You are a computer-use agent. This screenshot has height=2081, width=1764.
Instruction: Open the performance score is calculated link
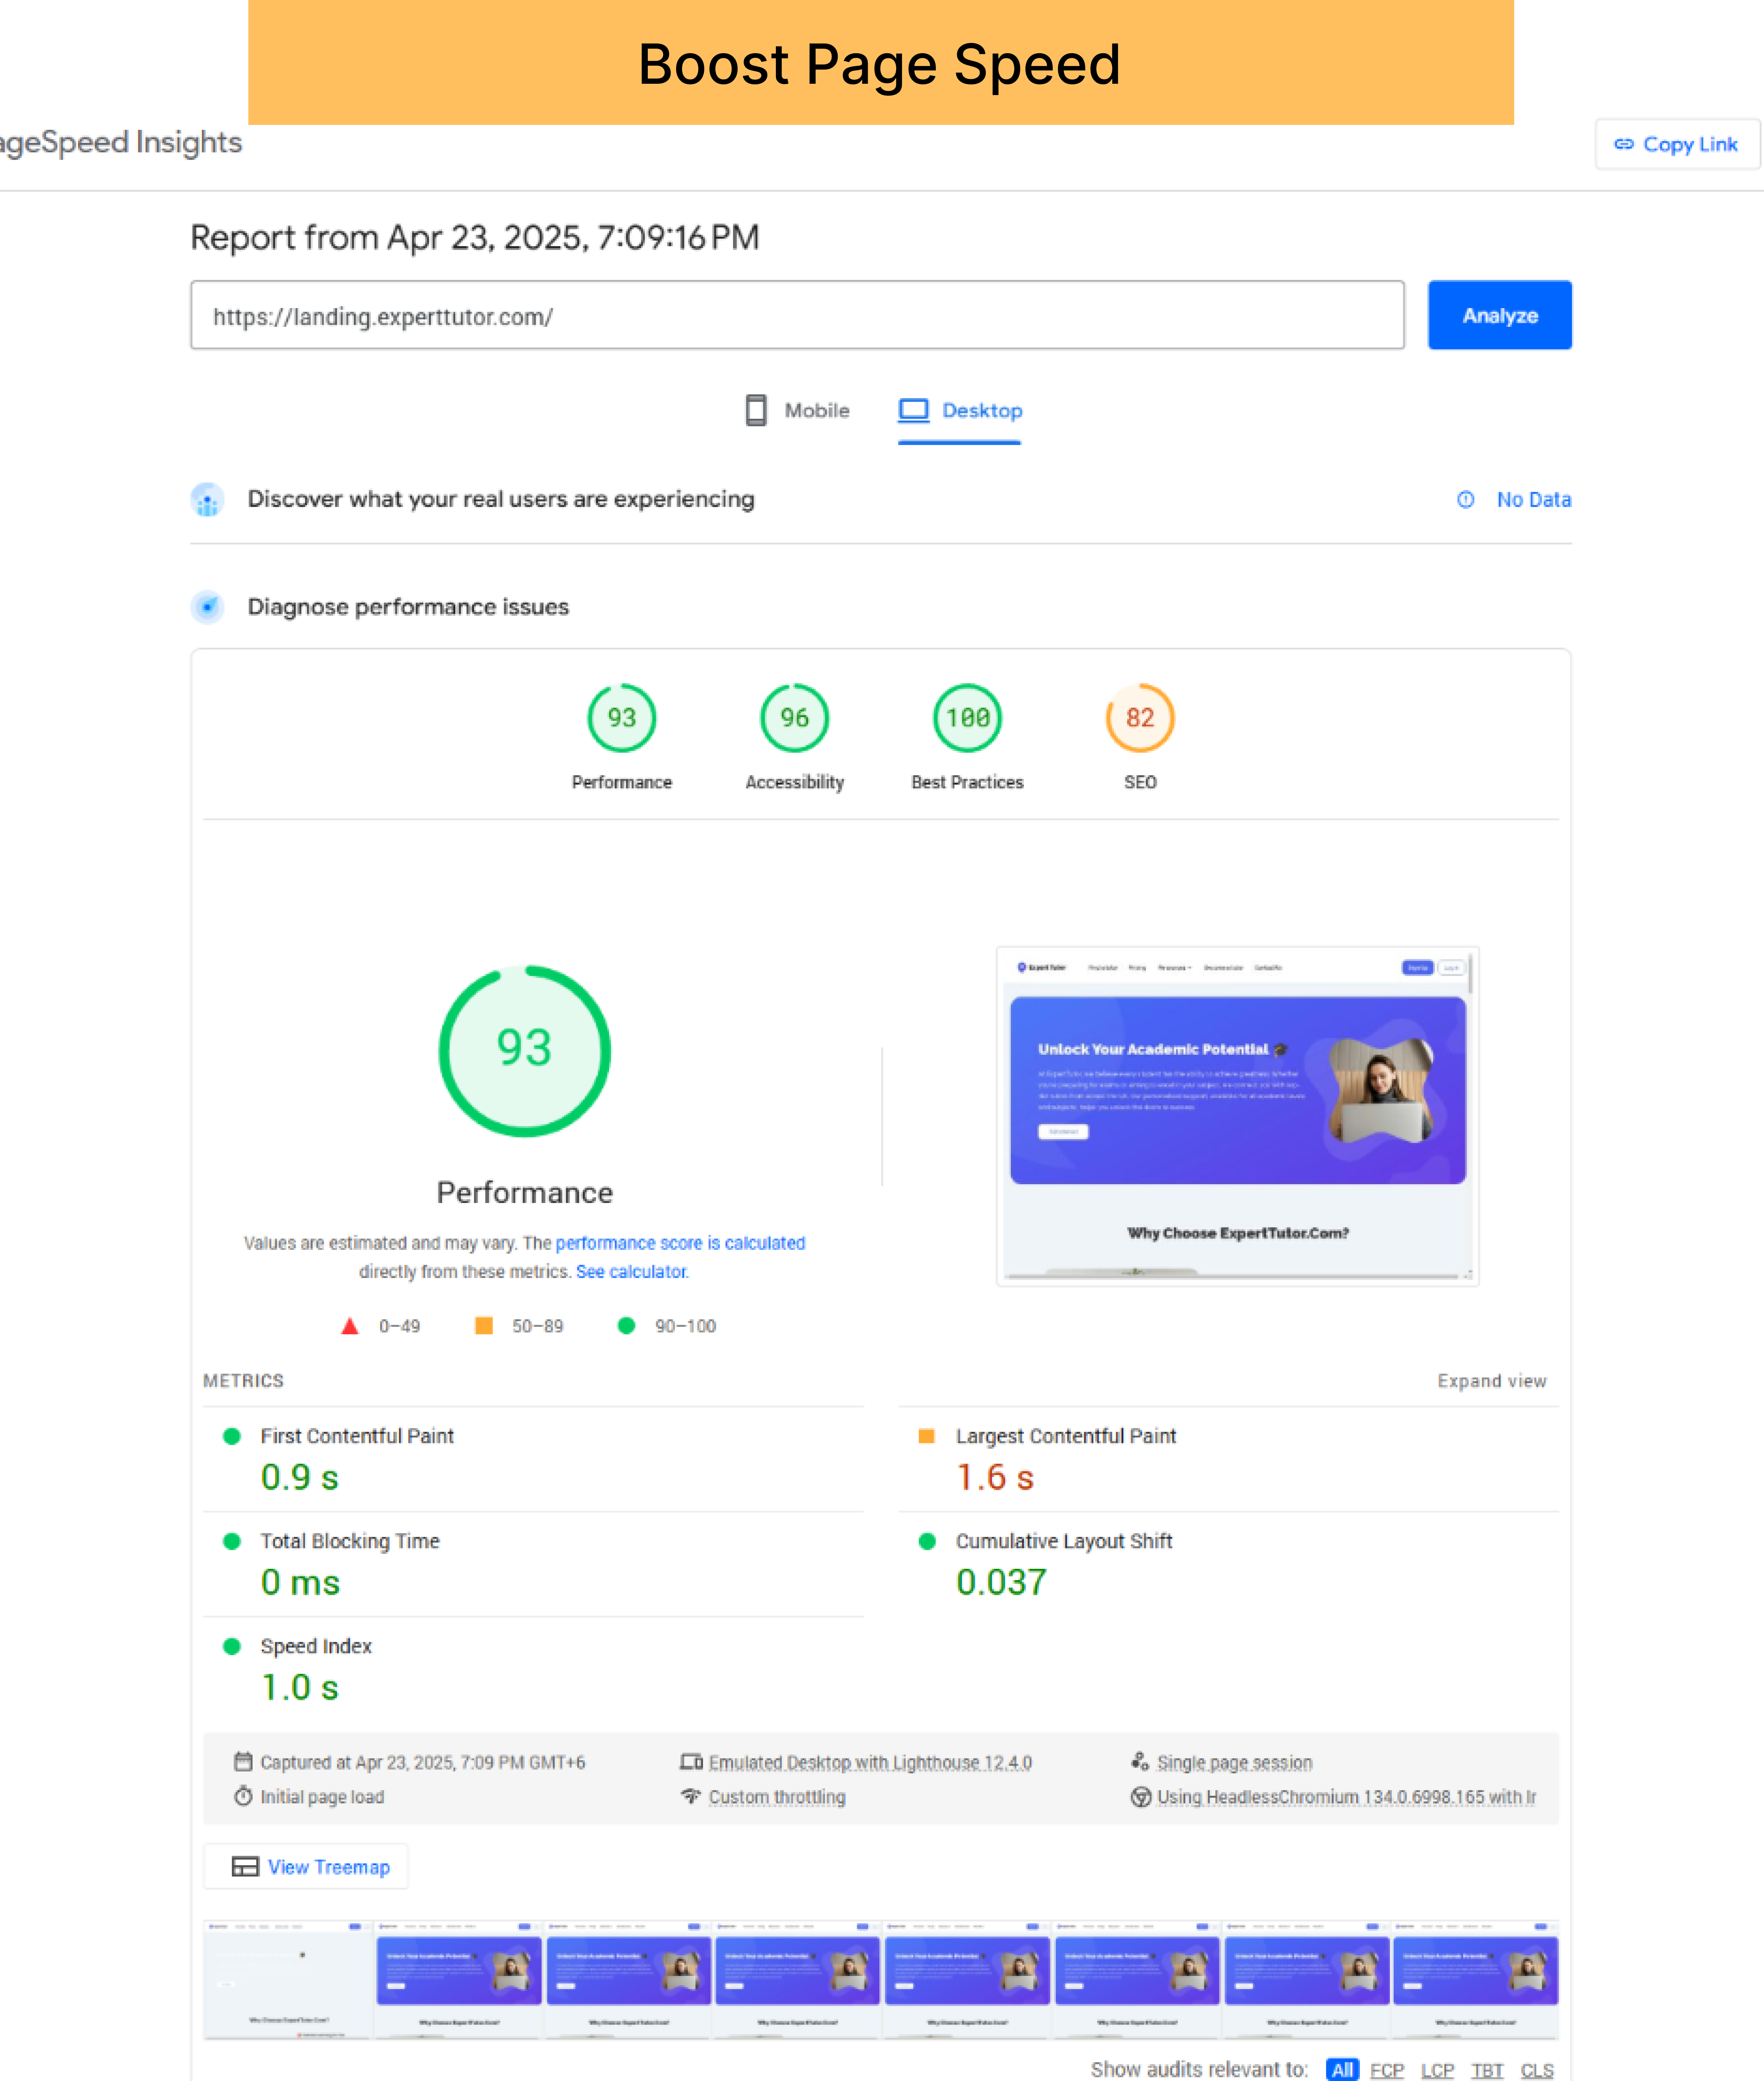[x=680, y=1243]
